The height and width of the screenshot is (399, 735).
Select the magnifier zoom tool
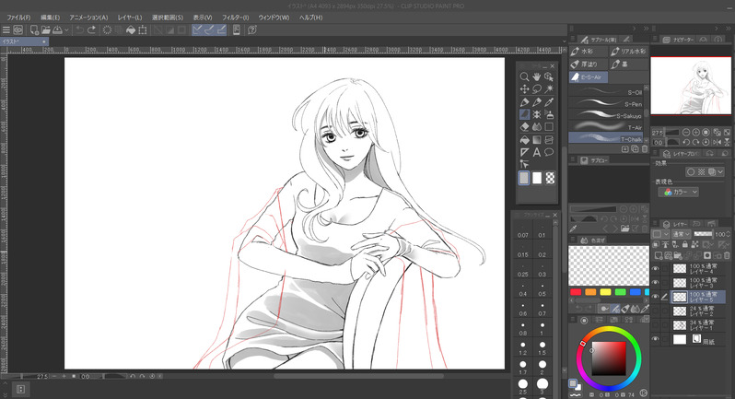[x=524, y=76]
